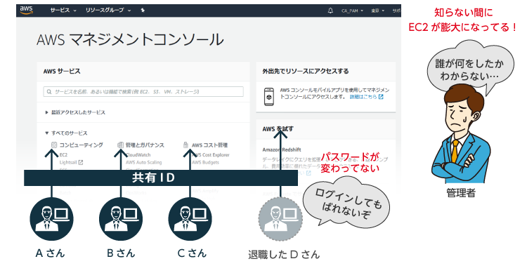Click the mobile phone app icon
The height and width of the screenshot is (266, 527).
tap(269, 97)
